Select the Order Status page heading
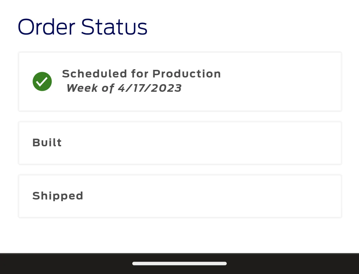This screenshot has width=359, height=274. pos(82,27)
